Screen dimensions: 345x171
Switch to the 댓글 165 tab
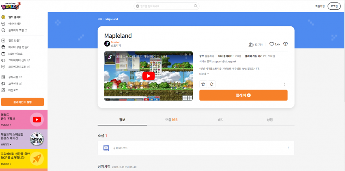(x=171, y=120)
